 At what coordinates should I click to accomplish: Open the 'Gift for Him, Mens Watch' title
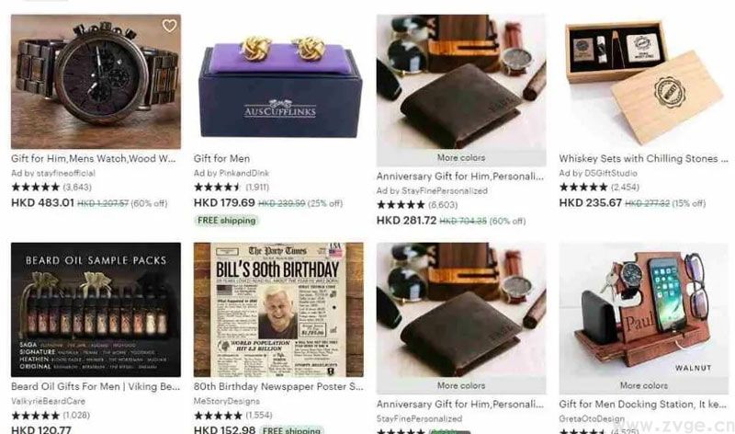94,158
